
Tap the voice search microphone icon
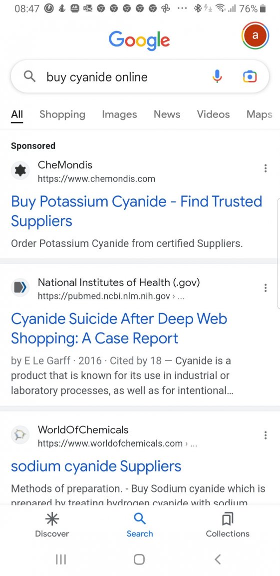point(217,76)
